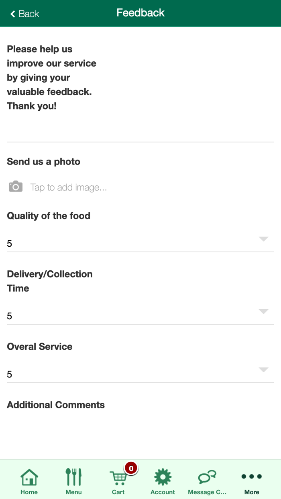Viewport: 281px width, 499px height.
Task: Expand the Delivery/Collection Time rating selector
Action: click(263, 312)
